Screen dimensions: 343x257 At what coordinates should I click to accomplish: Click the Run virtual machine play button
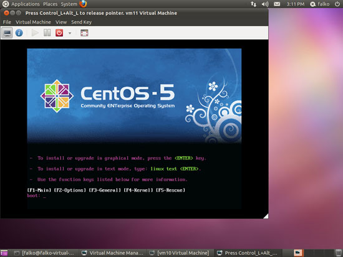pyautogui.click(x=35, y=33)
